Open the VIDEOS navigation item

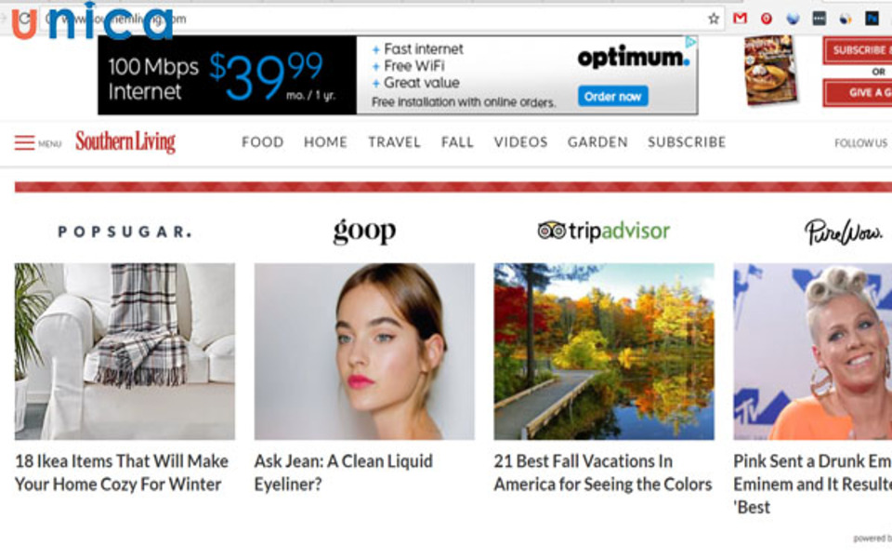pyautogui.click(x=520, y=141)
